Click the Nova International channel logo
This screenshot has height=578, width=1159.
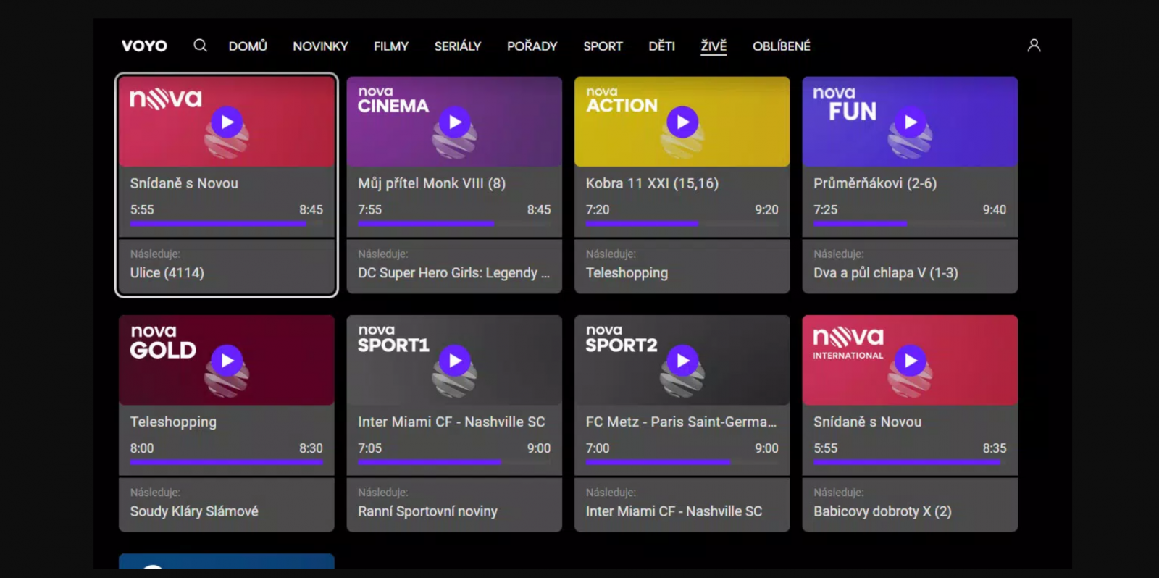tap(848, 343)
